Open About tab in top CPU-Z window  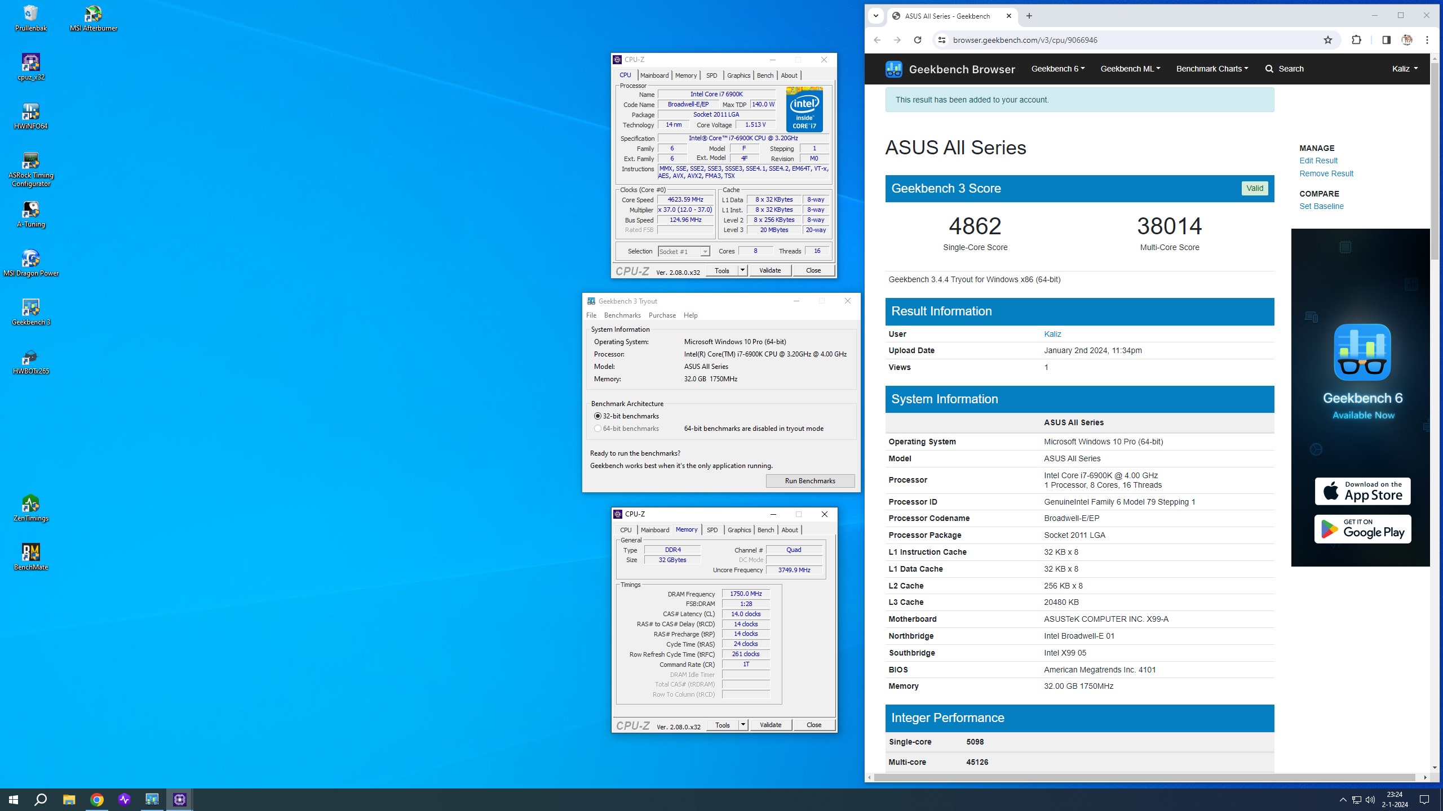click(x=789, y=75)
